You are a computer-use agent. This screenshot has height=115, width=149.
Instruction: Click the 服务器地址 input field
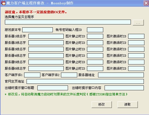121,75
